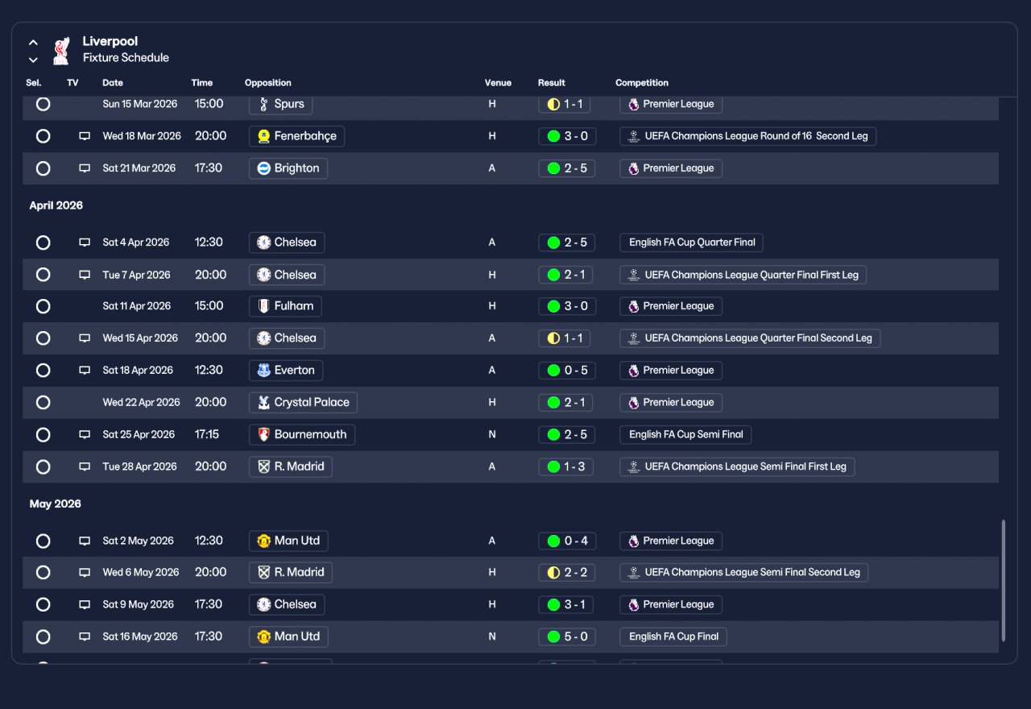This screenshot has height=709, width=1031.
Task: Click the Competition column header
Action: tap(642, 83)
